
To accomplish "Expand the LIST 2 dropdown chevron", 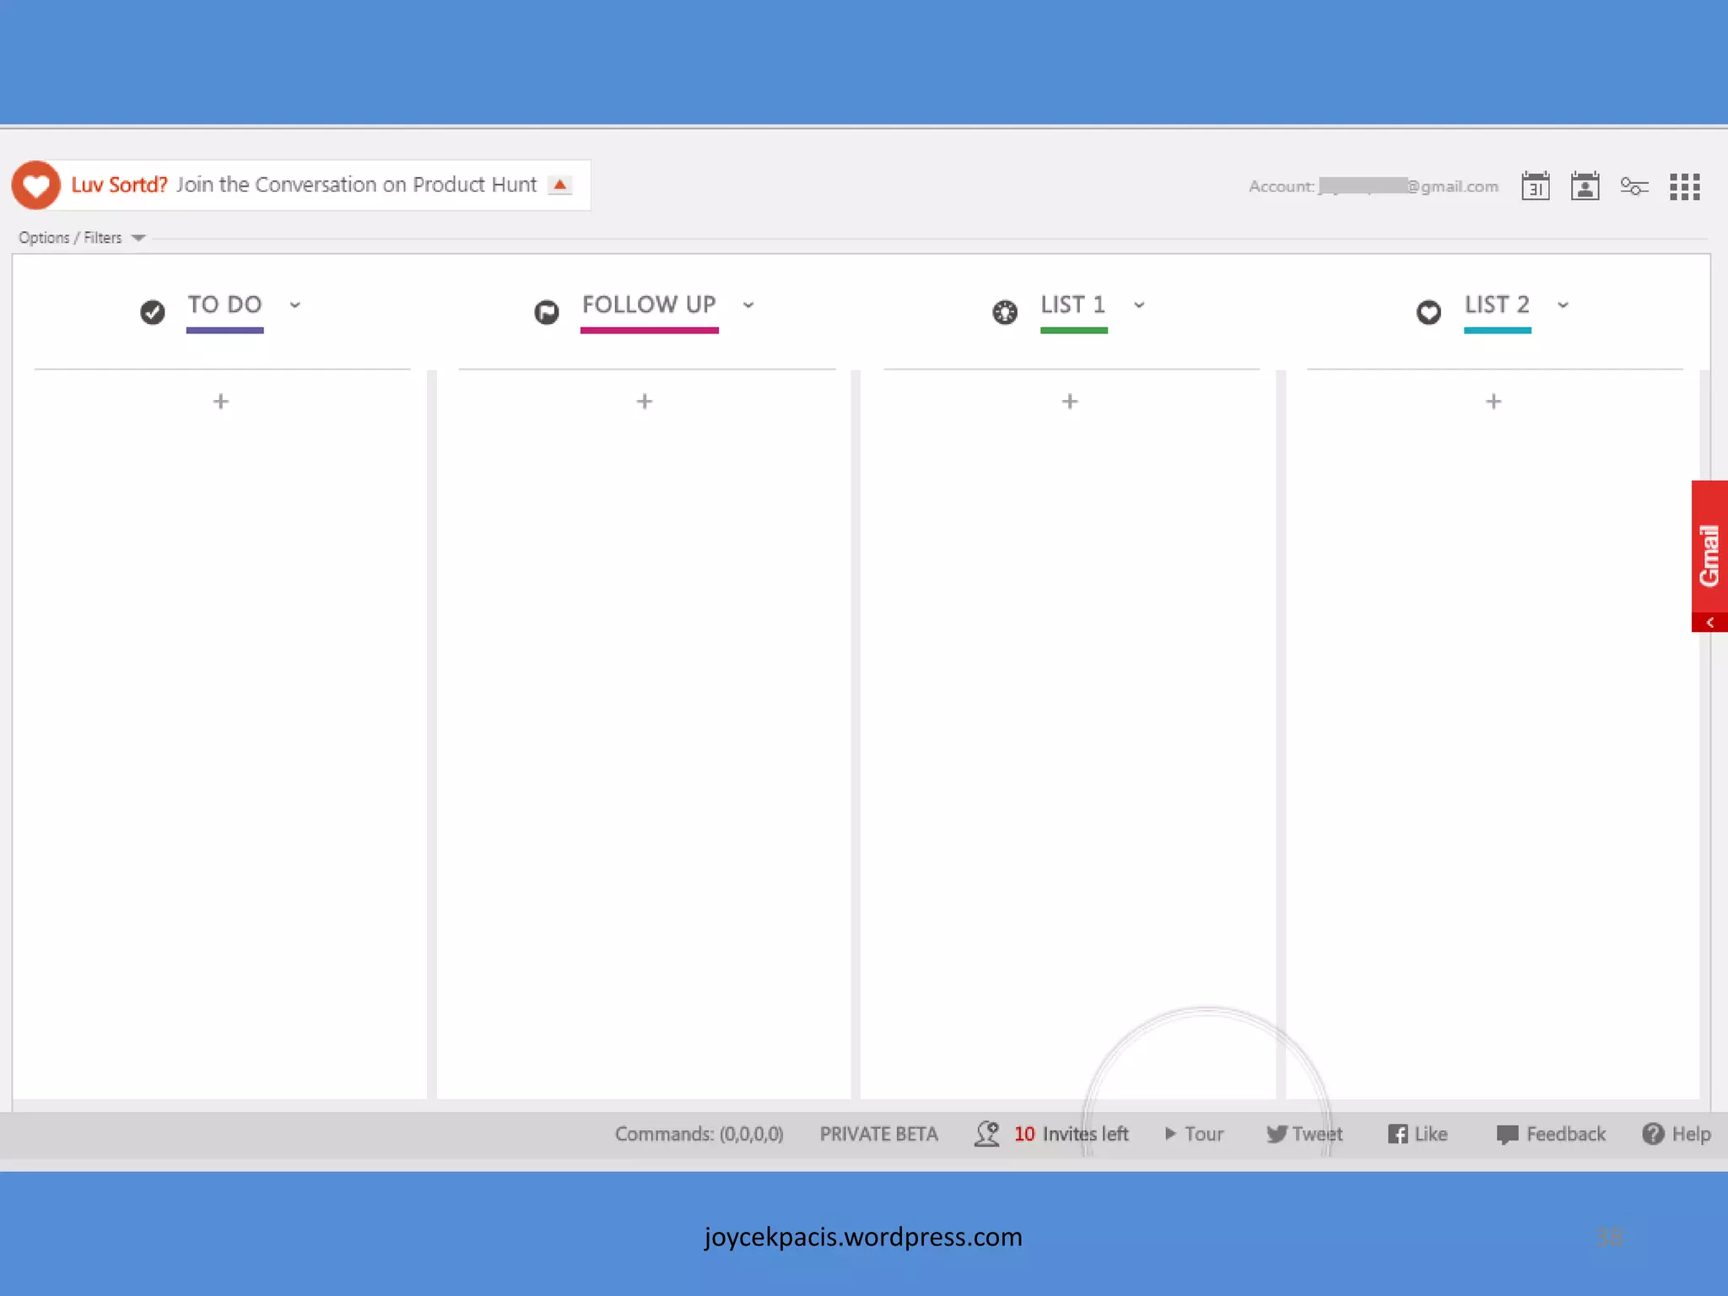I will point(1563,305).
